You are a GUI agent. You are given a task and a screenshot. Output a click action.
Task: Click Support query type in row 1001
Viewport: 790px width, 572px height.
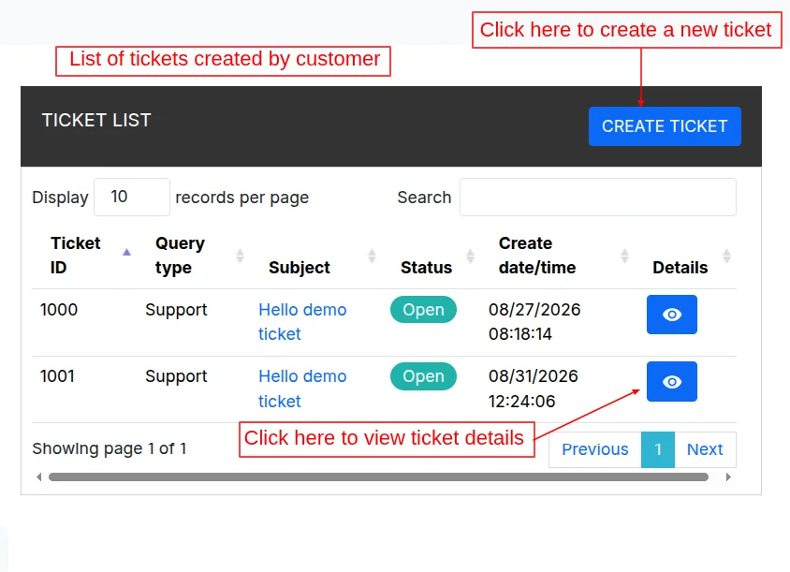pos(176,376)
